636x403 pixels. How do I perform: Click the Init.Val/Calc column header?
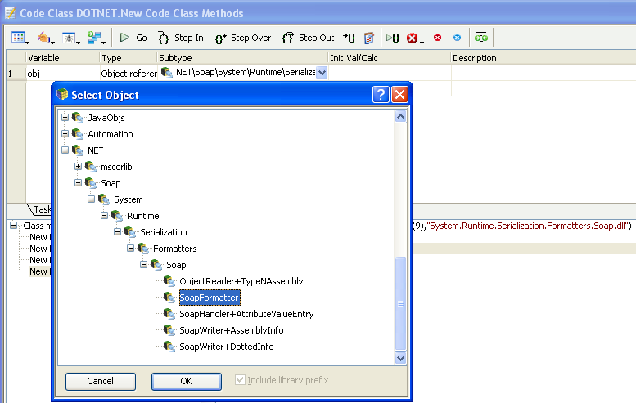click(x=388, y=58)
